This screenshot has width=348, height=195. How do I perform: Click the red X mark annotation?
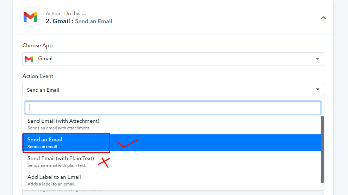click(104, 163)
